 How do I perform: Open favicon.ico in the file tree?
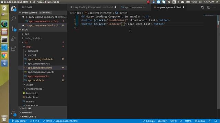[43, 93]
